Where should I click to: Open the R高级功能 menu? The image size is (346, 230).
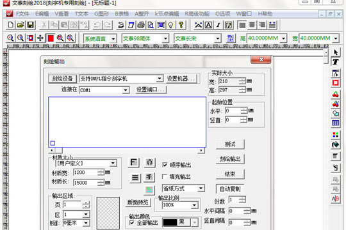[197, 14]
